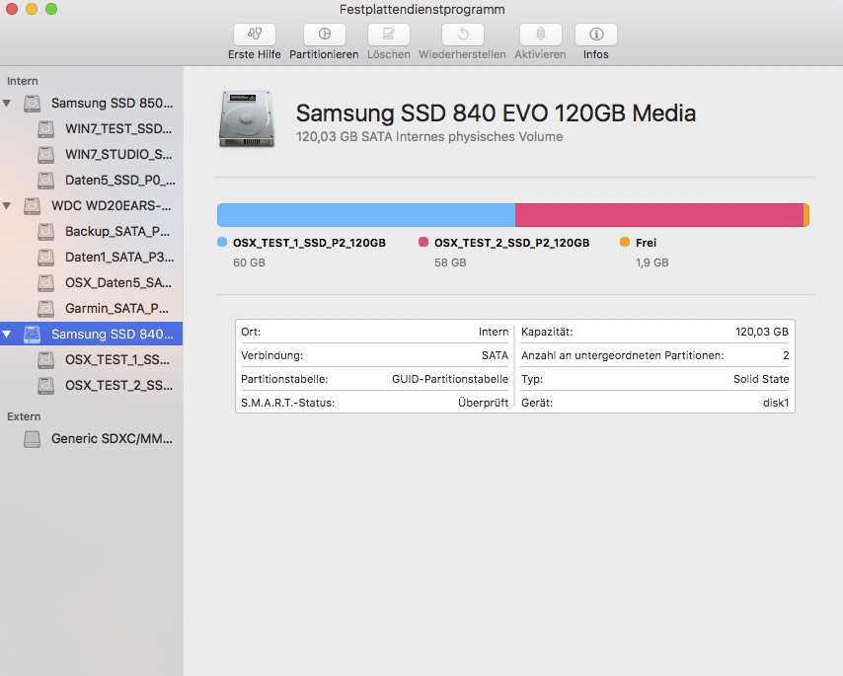The height and width of the screenshot is (676, 843).
Task: Select Generic SDXC/MM external device
Action: [92, 439]
